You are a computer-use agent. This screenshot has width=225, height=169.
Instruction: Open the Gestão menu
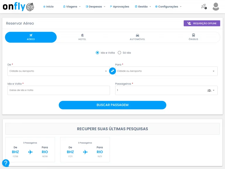coord(143,7)
